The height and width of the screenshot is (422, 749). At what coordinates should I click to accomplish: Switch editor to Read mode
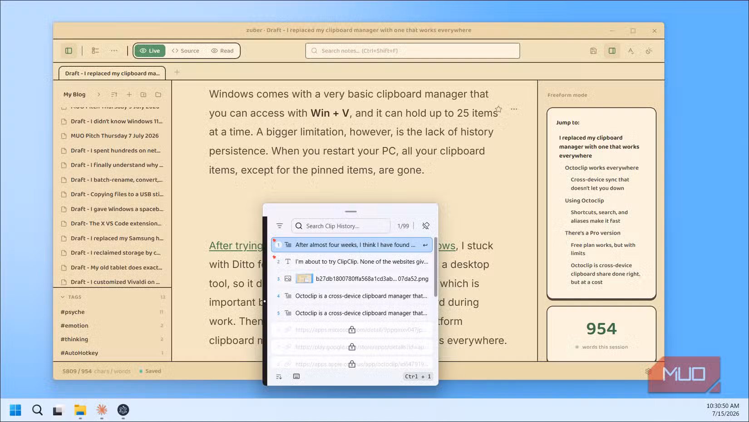222,51
